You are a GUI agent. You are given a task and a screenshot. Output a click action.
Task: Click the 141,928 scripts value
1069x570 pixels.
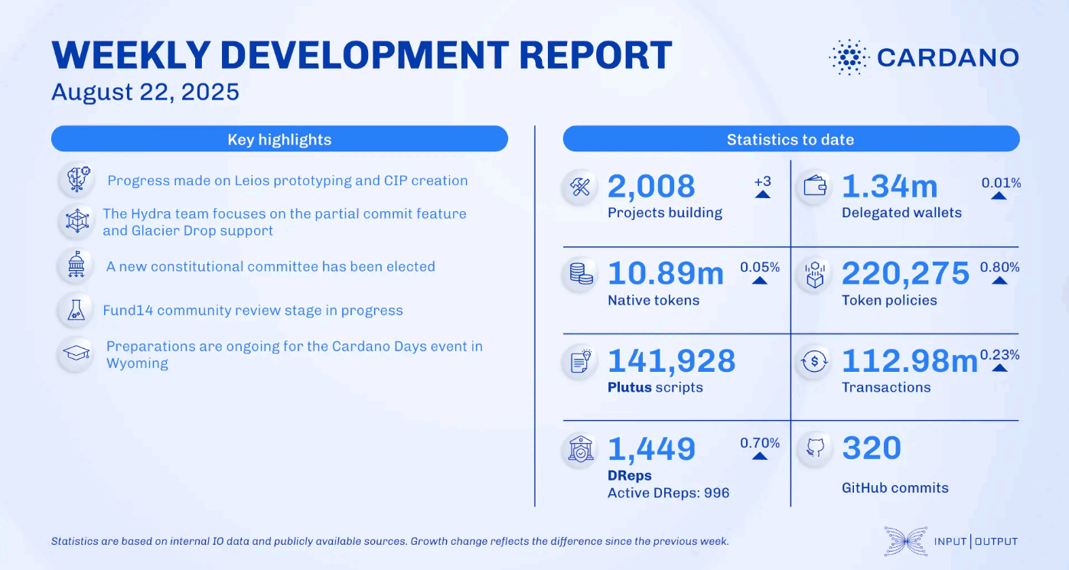coord(672,361)
